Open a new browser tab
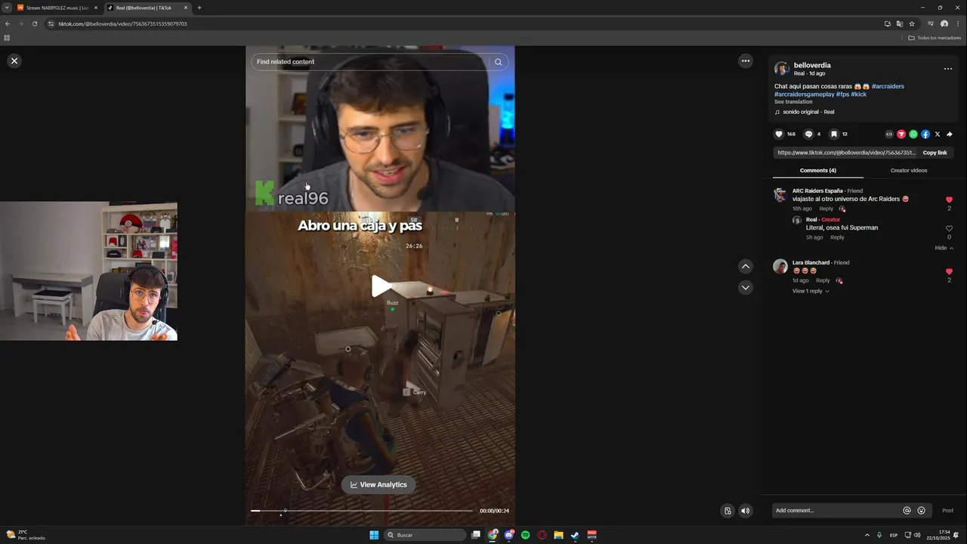The height and width of the screenshot is (544, 967). [199, 8]
